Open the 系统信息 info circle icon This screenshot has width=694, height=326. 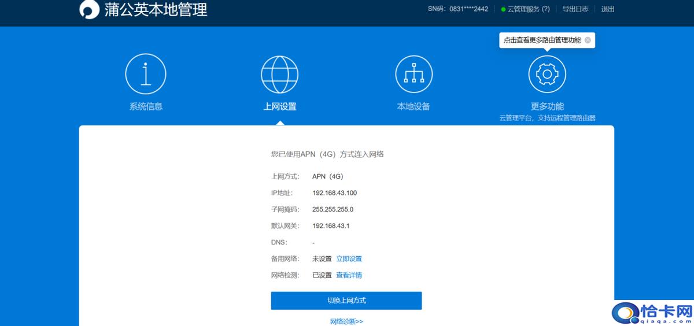click(146, 74)
